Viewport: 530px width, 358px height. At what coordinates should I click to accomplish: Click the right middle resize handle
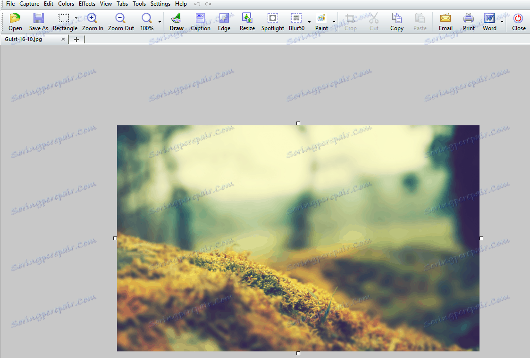click(x=481, y=238)
